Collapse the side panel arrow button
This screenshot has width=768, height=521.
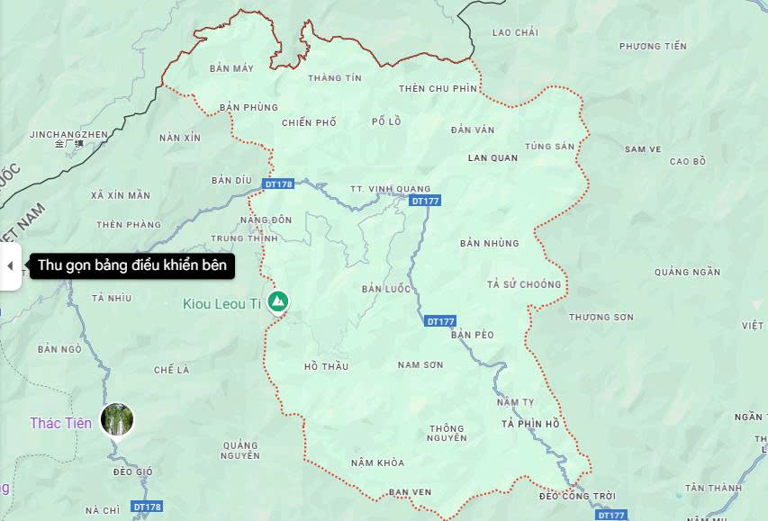10,265
